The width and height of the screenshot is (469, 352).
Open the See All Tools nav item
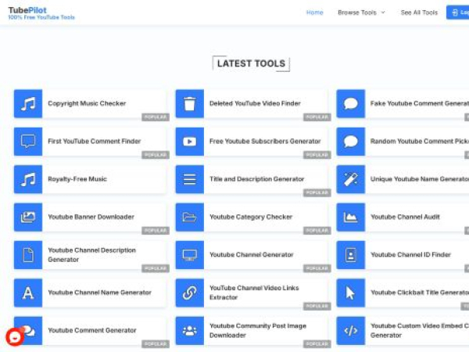point(419,13)
